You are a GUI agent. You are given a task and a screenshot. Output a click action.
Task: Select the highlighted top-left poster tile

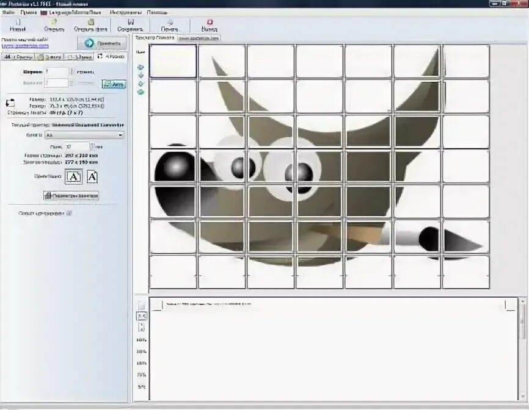point(173,61)
